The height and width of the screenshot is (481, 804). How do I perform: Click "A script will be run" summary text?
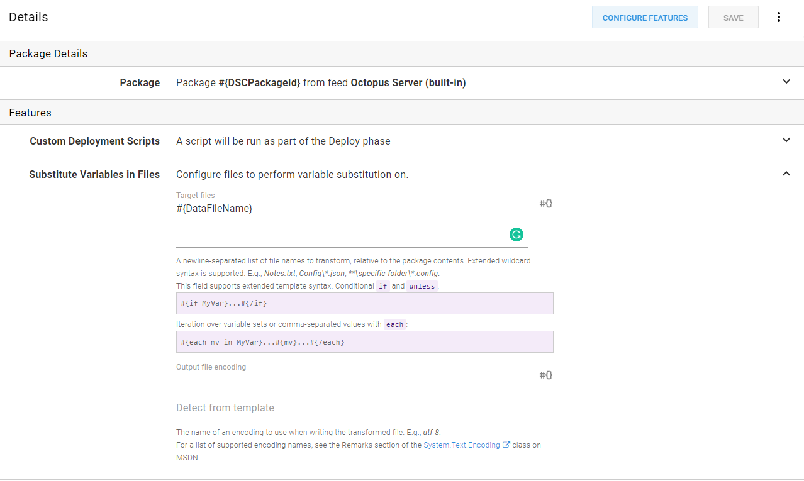[283, 141]
